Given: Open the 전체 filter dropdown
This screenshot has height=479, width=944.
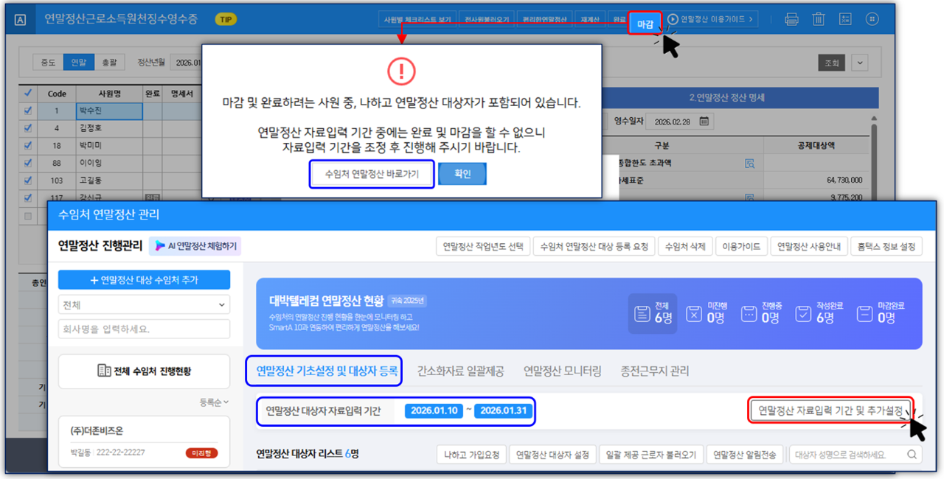Looking at the screenshot, I should pyautogui.click(x=144, y=304).
